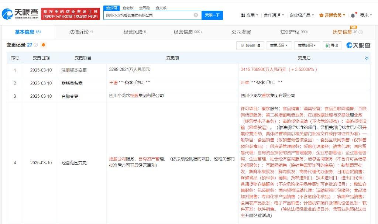Click the crown icon for 开通会员
This screenshot has width=378, height=224.
[x=322, y=15]
